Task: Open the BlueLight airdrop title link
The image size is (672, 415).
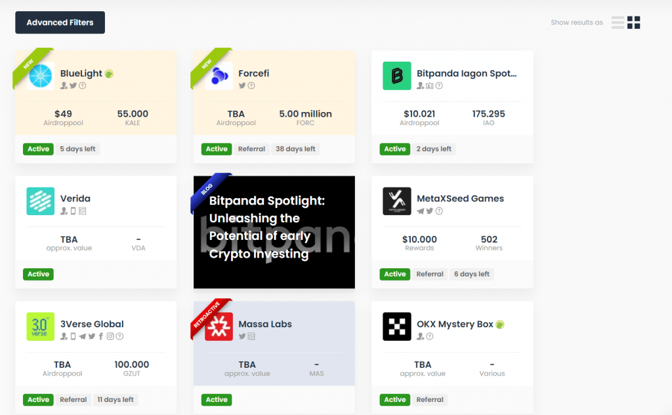Action: coord(81,73)
